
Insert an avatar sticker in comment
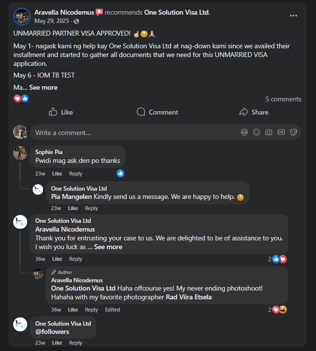click(244, 132)
